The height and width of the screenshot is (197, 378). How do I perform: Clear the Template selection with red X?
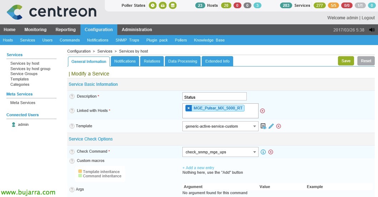pyautogui.click(x=279, y=126)
